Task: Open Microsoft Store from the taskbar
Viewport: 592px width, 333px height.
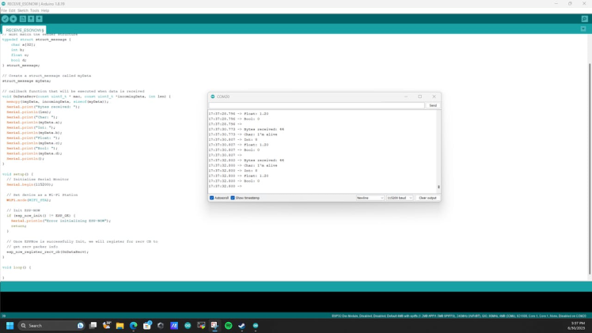Action: coord(147,325)
